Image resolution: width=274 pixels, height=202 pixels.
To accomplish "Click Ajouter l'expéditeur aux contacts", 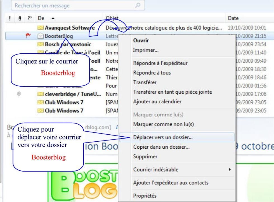I will [171, 183].
